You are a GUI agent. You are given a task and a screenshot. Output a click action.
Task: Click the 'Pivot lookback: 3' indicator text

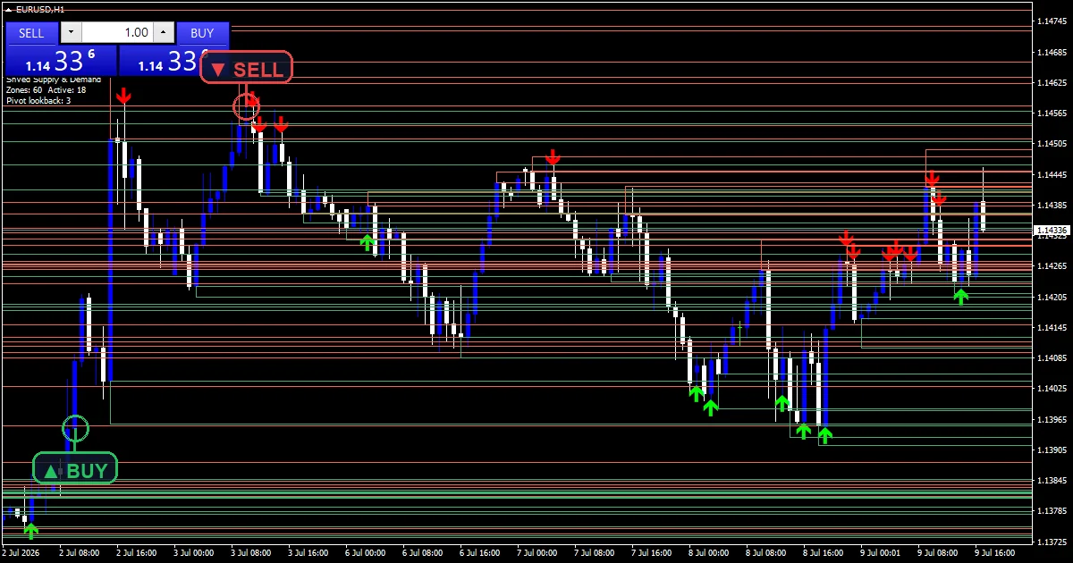coord(38,100)
